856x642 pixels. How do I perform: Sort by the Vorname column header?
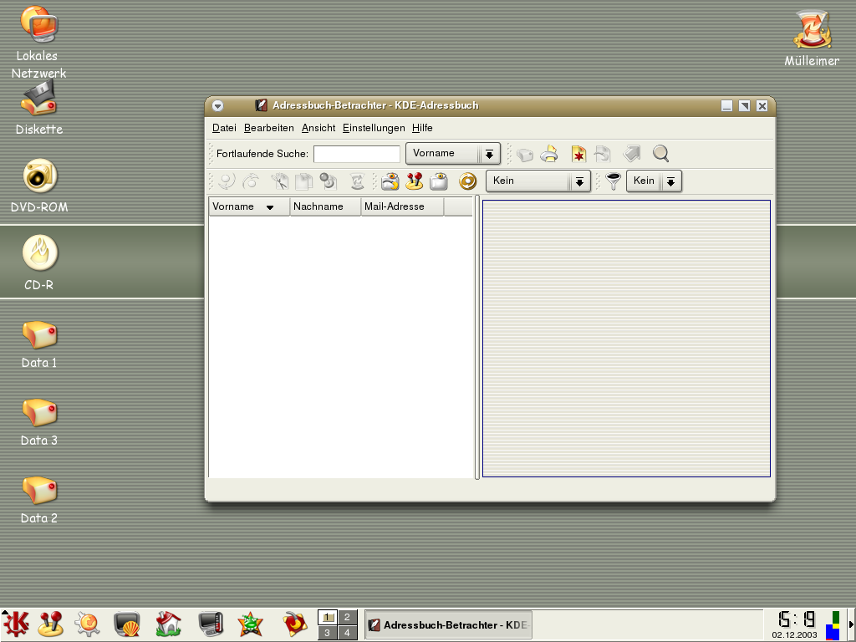coord(249,207)
